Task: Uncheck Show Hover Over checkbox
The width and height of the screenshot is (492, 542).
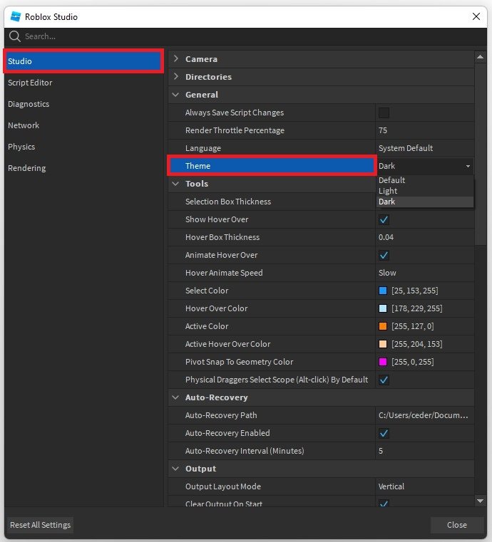Action: (384, 219)
